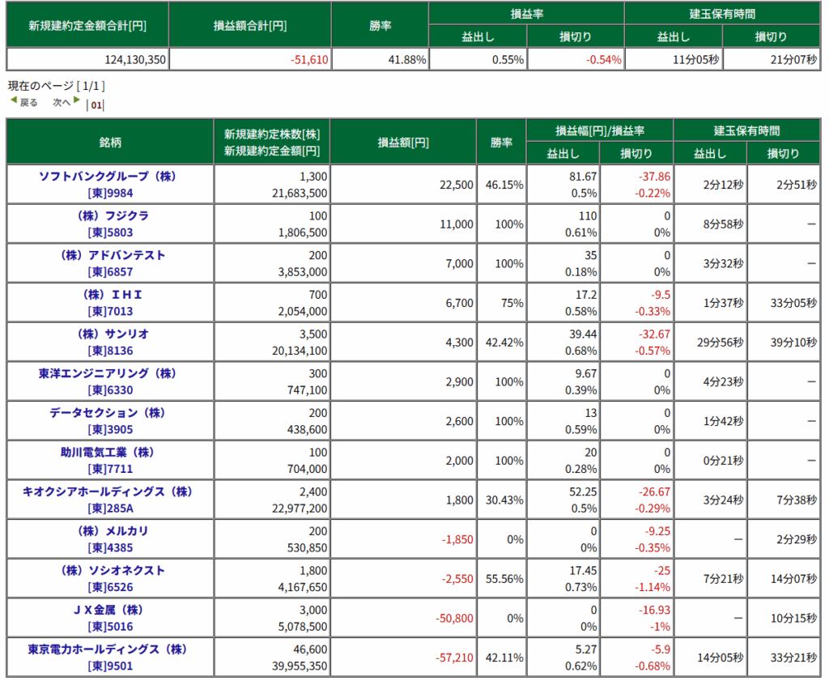The width and height of the screenshot is (829, 681).
Task: Click the 勝率 header in the stock table
Action: pyautogui.click(x=501, y=142)
